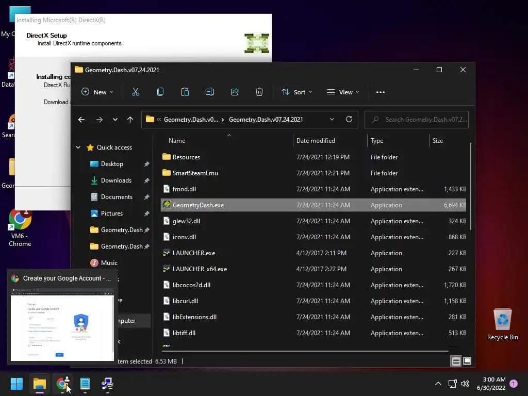Select Music in navigation pane
The width and height of the screenshot is (528, 396).
(x=109, y=262)
